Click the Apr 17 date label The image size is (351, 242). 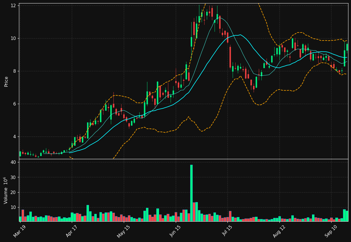tap(72, 231)
